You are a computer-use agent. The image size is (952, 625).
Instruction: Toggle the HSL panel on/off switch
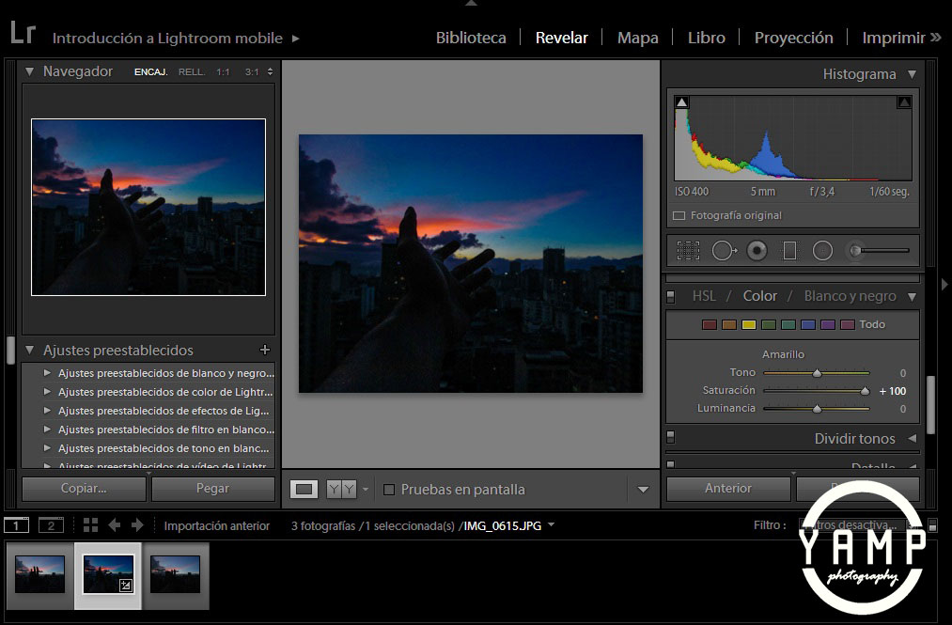[x=671, y=296]
